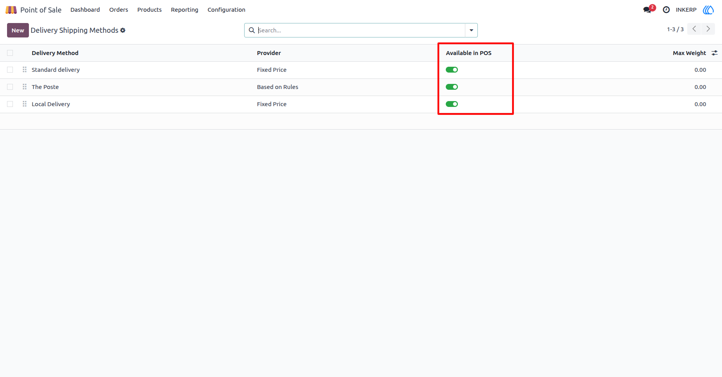Open the Local Delivery record

51,104
